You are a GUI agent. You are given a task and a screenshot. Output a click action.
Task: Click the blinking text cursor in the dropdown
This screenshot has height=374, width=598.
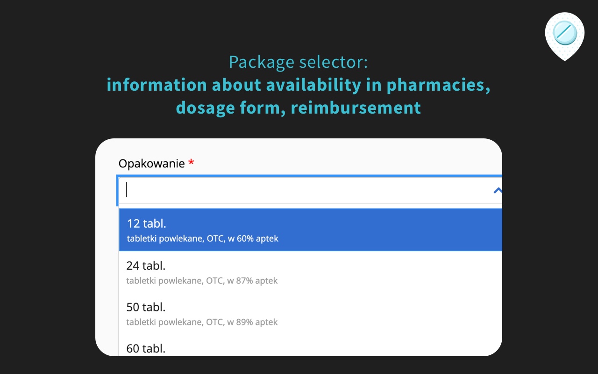coord(127,190)
